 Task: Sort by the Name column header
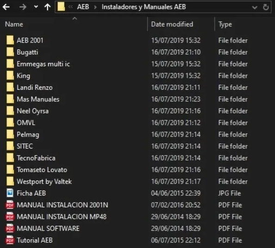(x=14, y=24)
